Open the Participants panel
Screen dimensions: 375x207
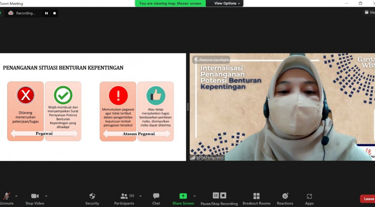124,196
